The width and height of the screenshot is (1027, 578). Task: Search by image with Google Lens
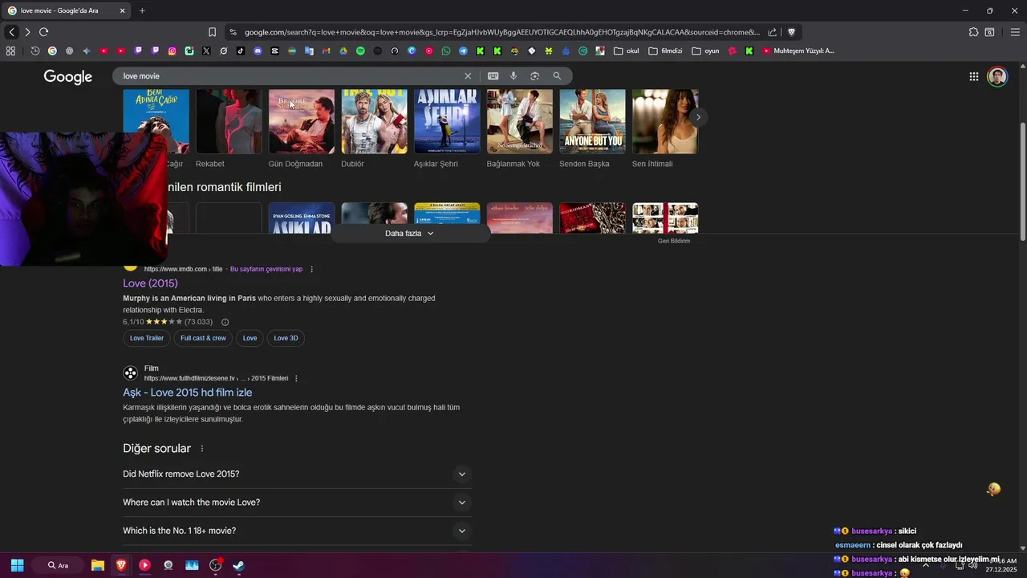[534, 76]
